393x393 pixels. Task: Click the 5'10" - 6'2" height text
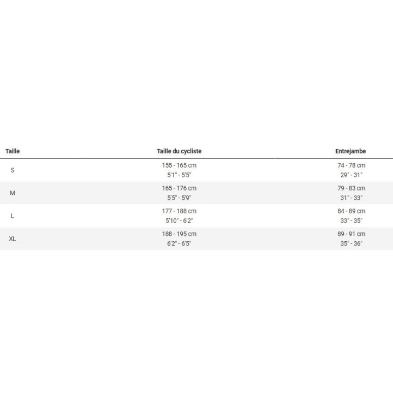(x=179, y=221)
